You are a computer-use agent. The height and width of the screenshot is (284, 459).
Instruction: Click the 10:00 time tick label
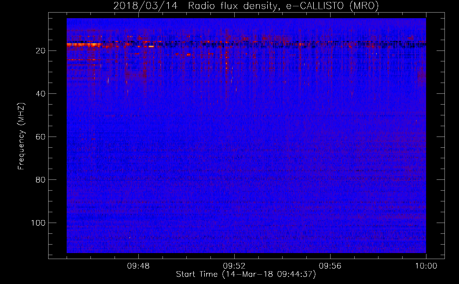[x=426, y=266]
